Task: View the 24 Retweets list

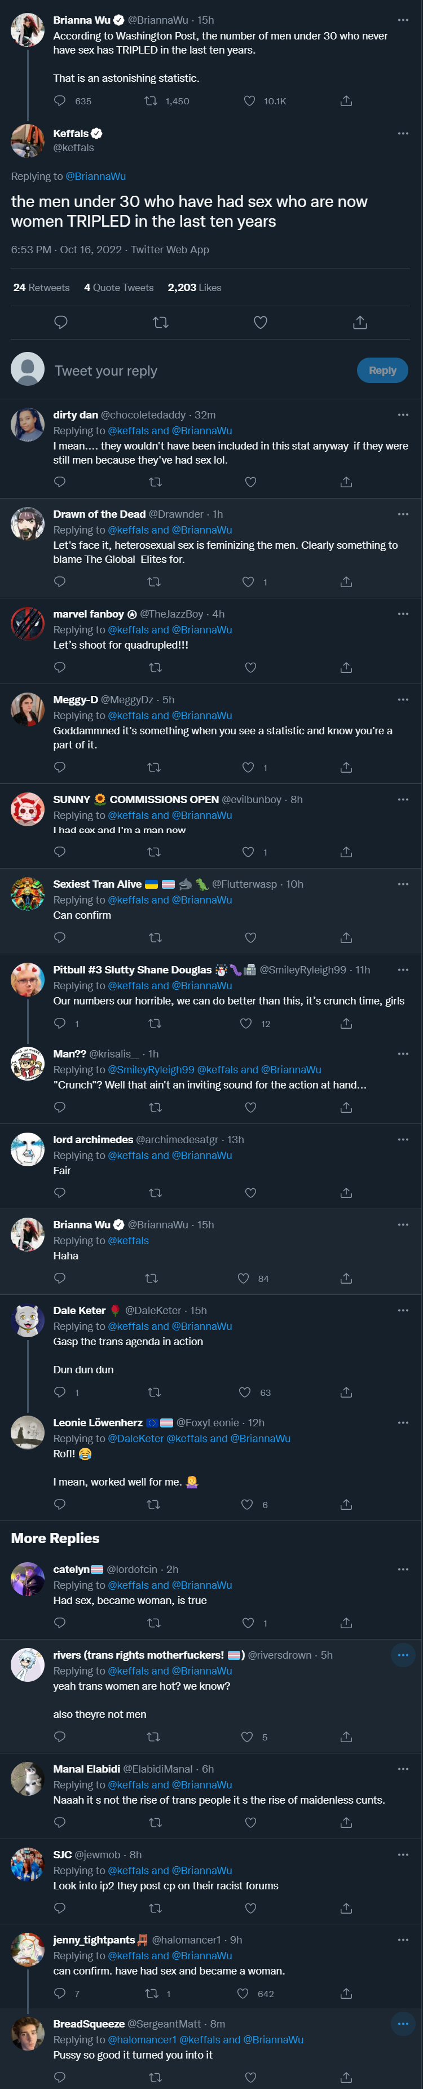Action: tap(41, 287)
